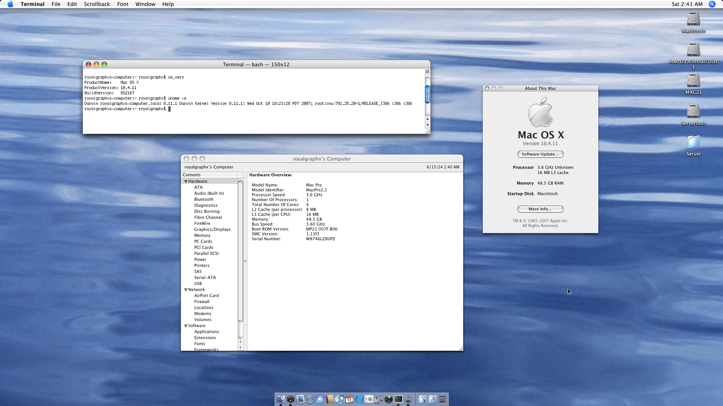Open the Window menu
This screenshot has height=406, width=723.
(x=145, y=4)
